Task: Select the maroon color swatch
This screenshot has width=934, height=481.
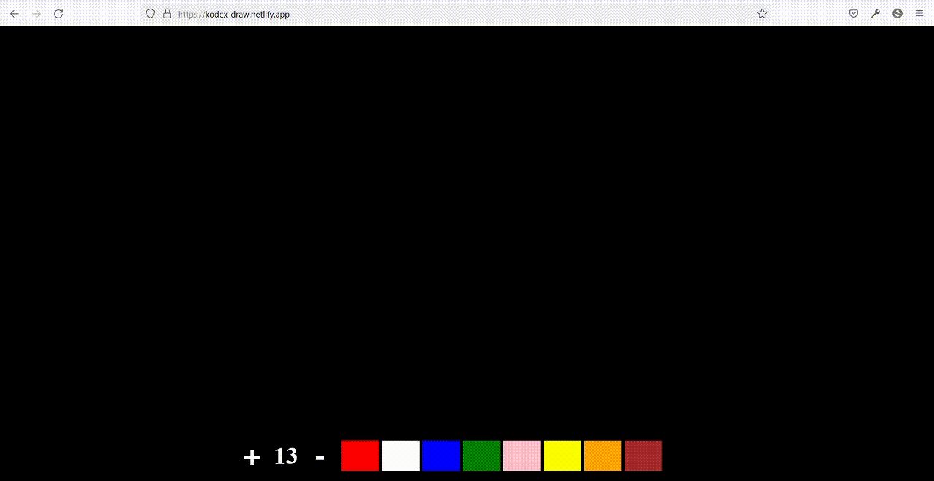Action: coord(643,455)
